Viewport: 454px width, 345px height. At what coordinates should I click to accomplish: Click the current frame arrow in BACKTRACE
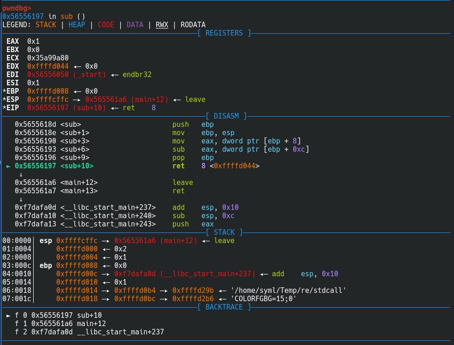pos(8,315)
